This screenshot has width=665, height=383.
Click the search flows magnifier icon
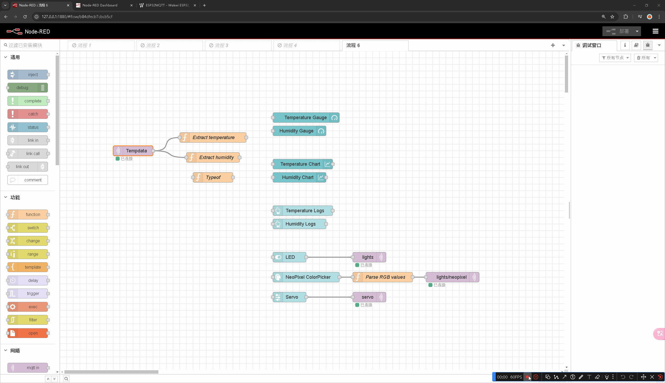pyautogui.click(x=66, y=378)
